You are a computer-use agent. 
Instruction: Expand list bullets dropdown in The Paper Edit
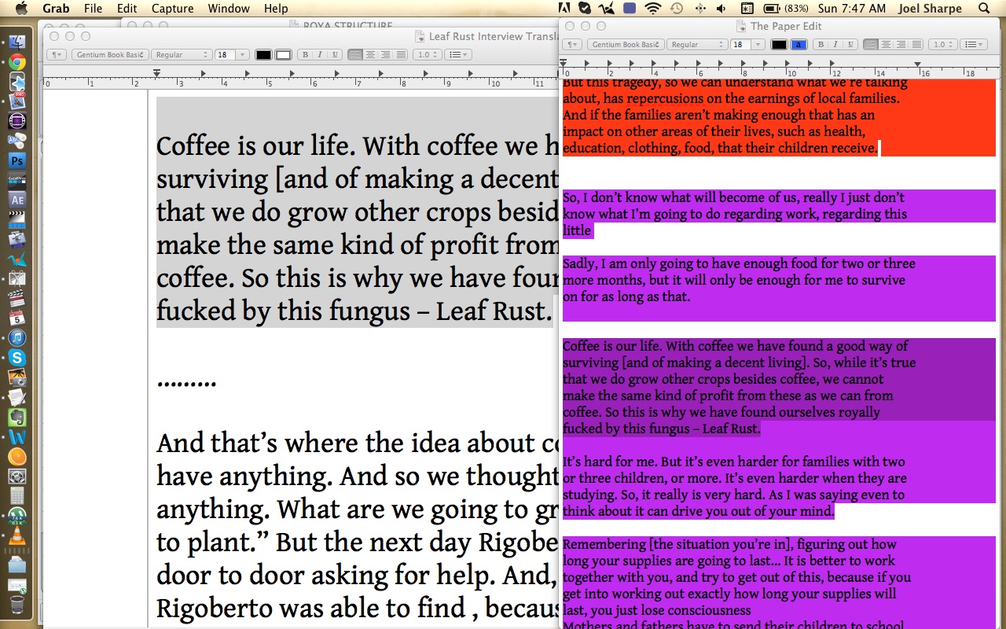[x=975, y=45]
